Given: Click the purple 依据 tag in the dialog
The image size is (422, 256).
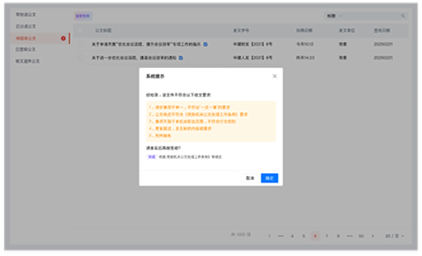Looking at the screenshot, I should click(x=151, y=157).
